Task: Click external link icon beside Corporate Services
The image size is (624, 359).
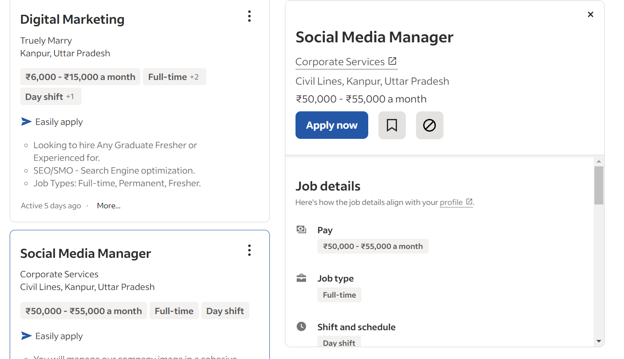Action: click(392, 61)
